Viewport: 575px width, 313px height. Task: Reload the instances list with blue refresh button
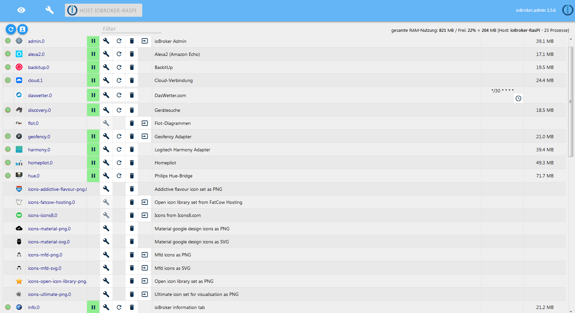pos(11,29)
